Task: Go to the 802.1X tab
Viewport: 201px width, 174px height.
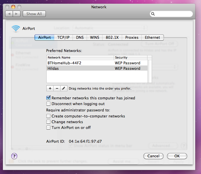Action: coord(112,37)
